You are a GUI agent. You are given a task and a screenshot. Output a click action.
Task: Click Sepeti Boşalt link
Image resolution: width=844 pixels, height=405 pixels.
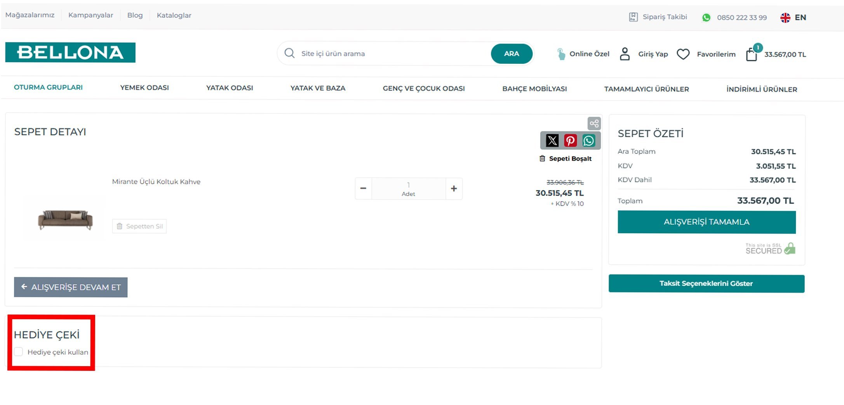566,158
